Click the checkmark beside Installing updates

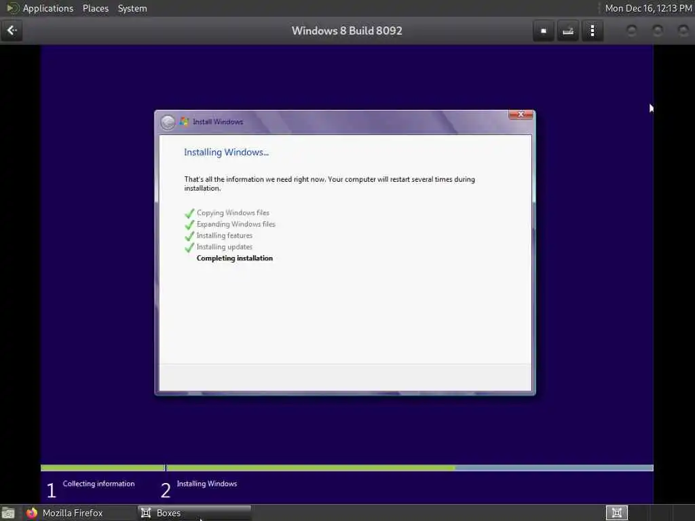click(189, 247)
